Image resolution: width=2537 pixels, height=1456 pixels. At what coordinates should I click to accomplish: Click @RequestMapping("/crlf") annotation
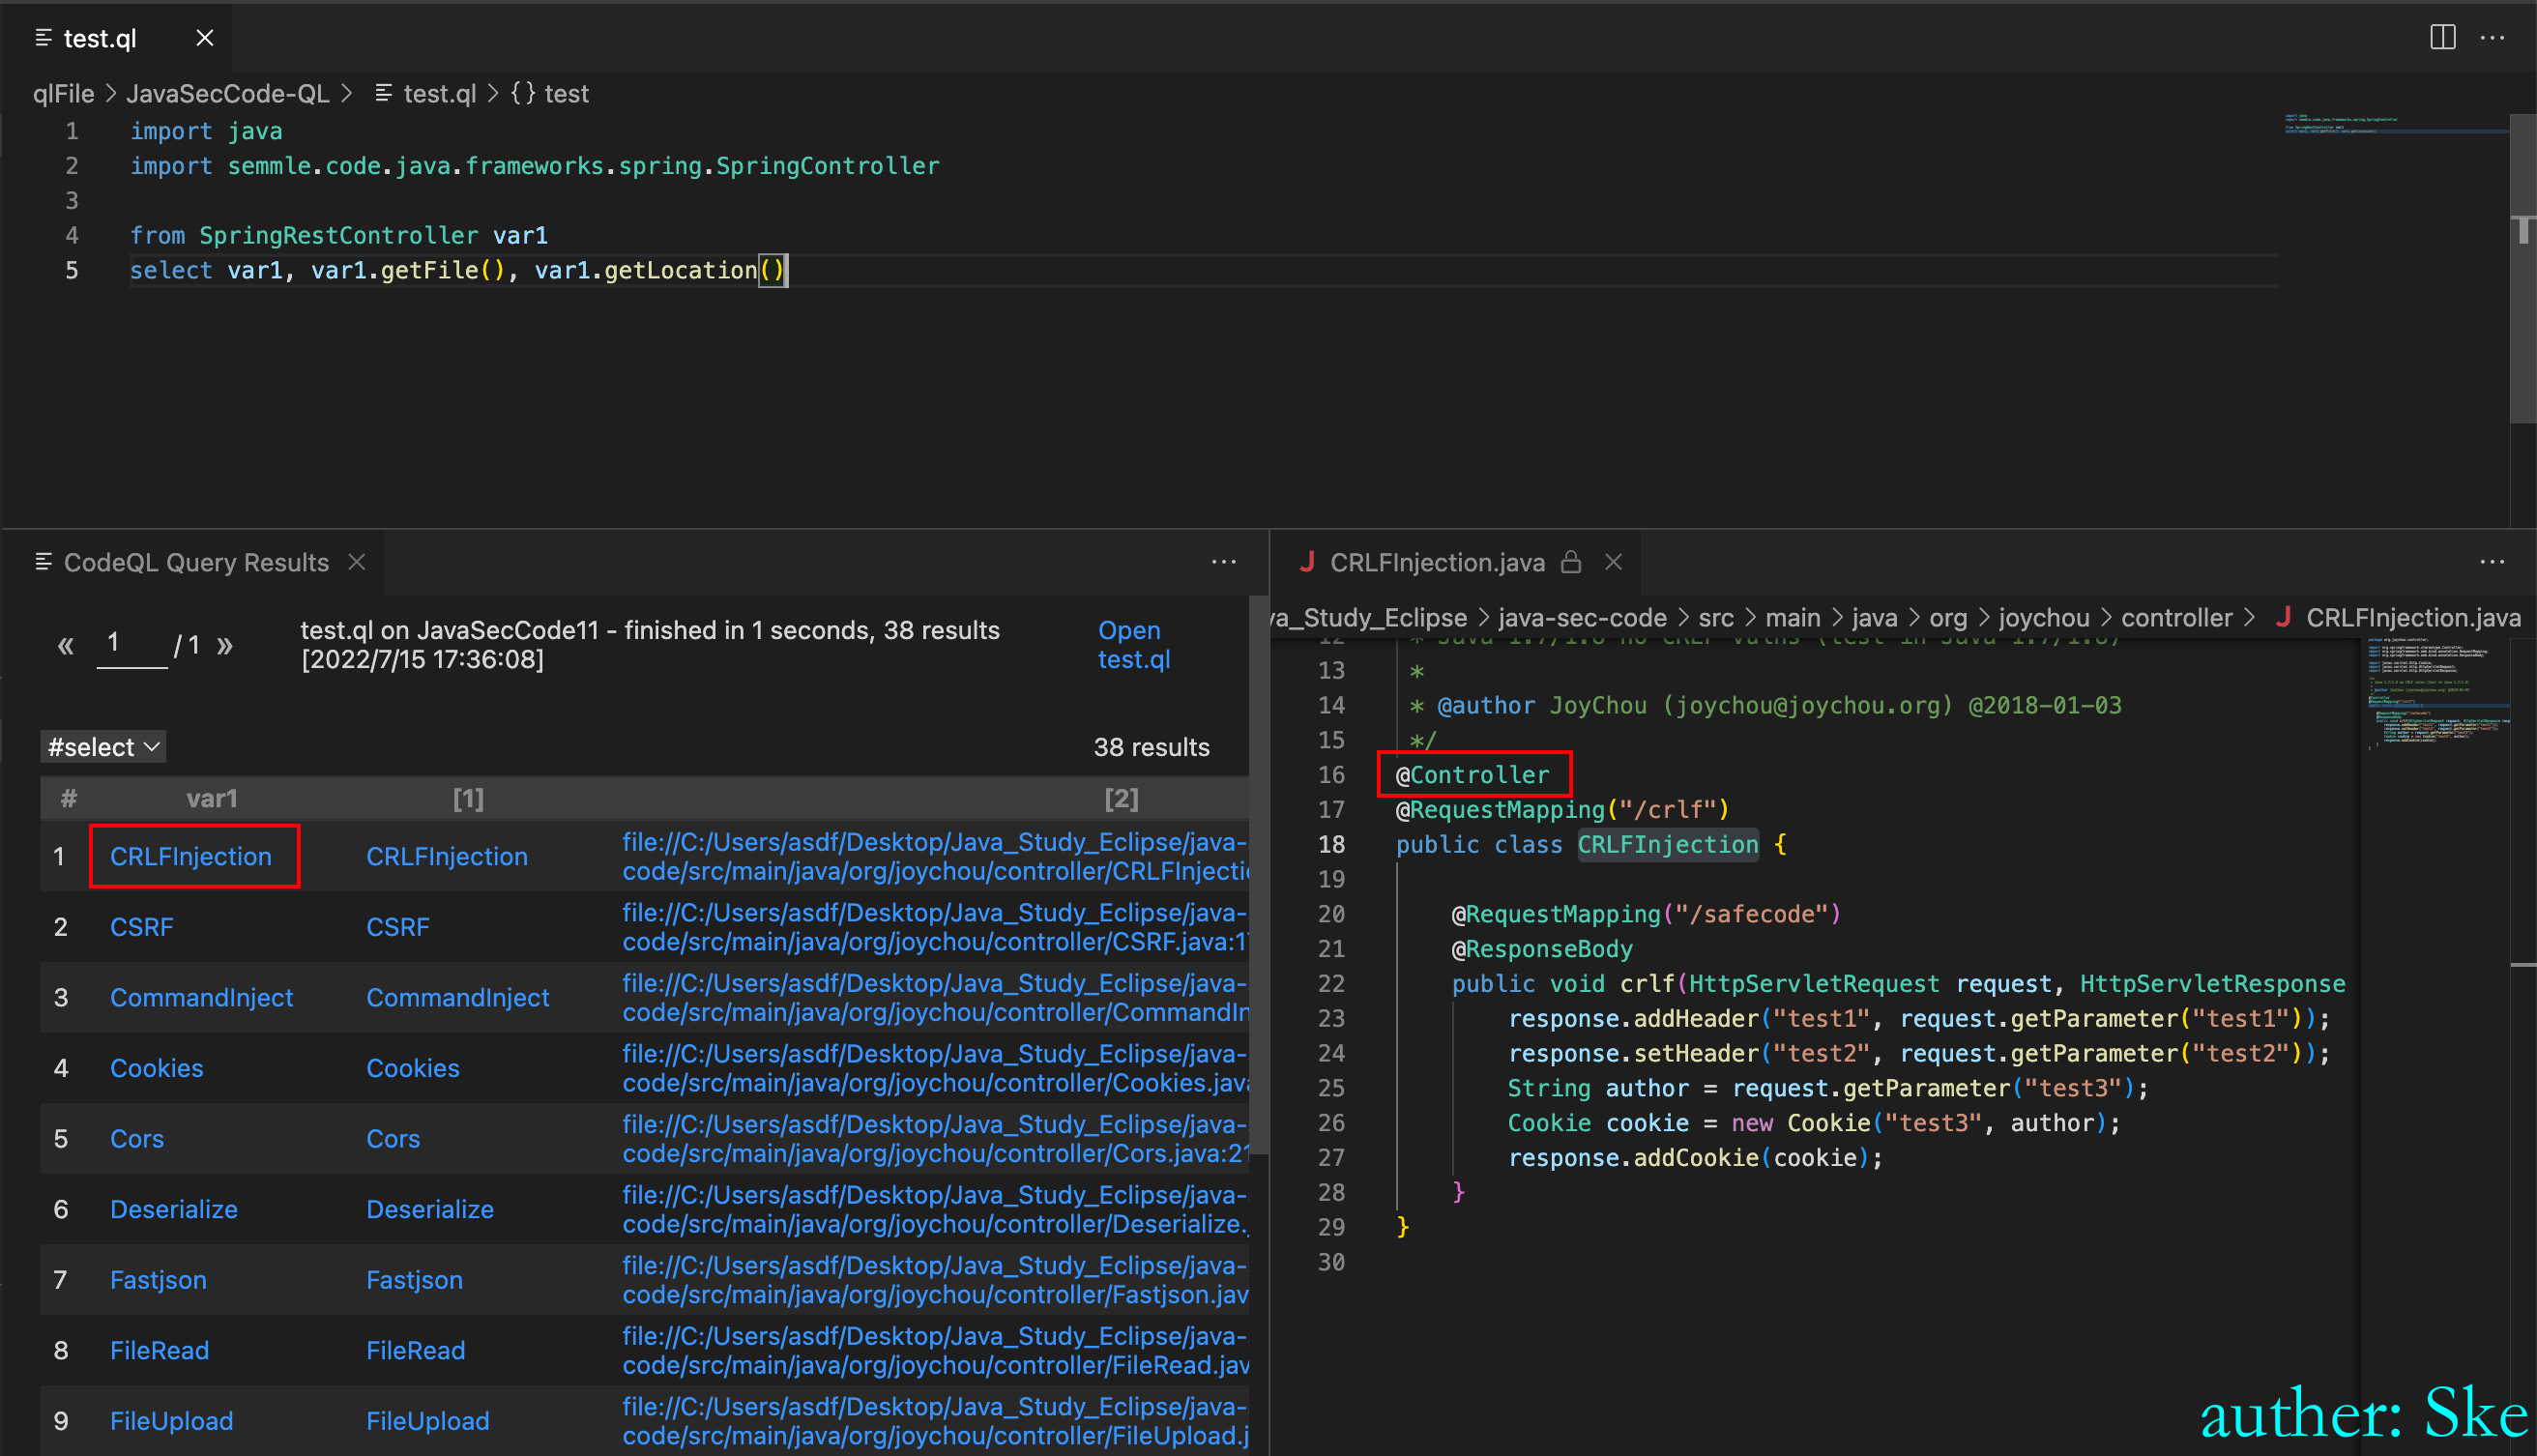click(x=1562, y=809)
